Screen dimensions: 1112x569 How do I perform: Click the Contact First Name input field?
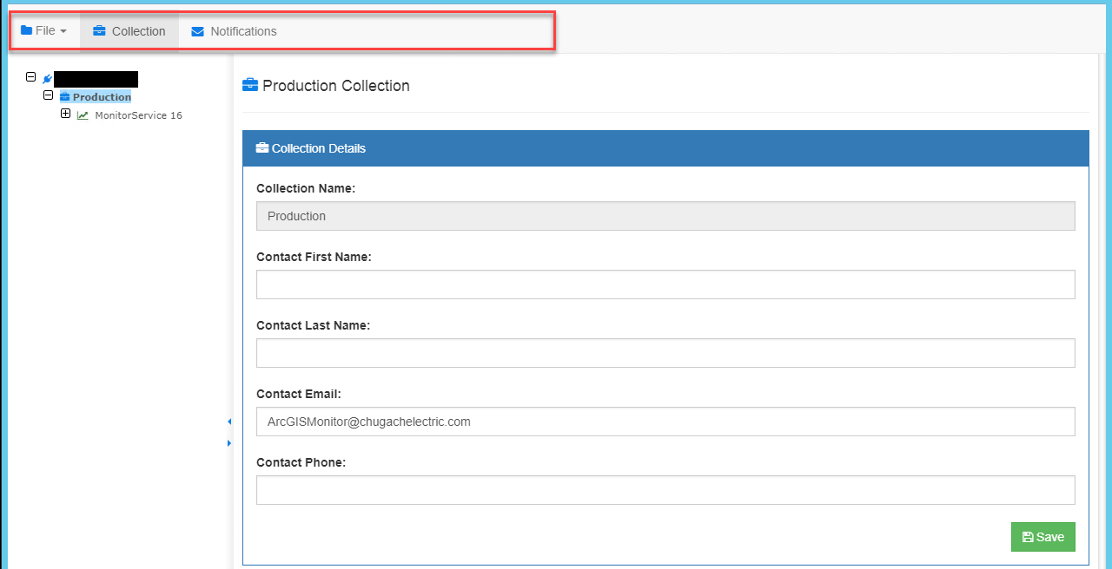(665, 284)
